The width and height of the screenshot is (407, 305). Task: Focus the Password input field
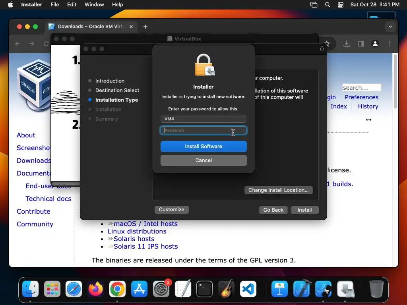[203, 130]
